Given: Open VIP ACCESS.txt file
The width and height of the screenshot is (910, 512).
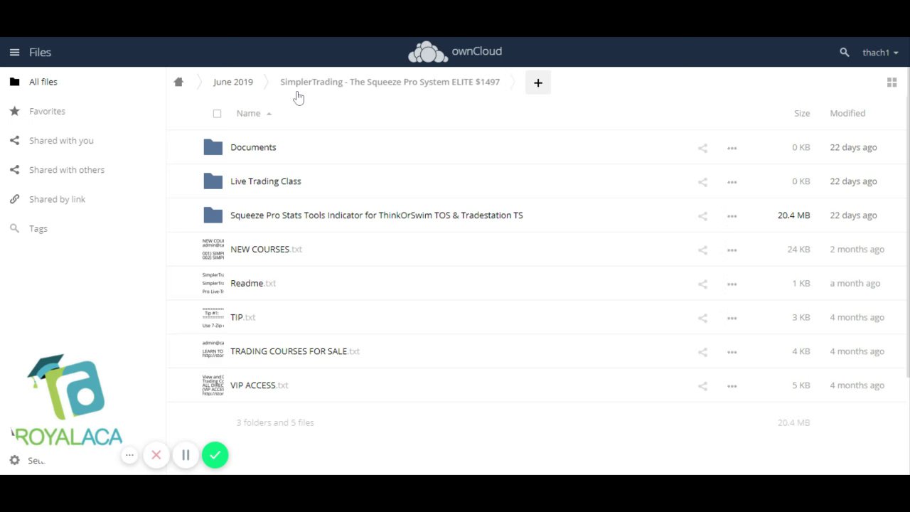Looking at the screenshot, I should [259, 385].
